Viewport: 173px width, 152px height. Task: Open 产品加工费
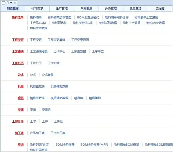coord(37,133)
